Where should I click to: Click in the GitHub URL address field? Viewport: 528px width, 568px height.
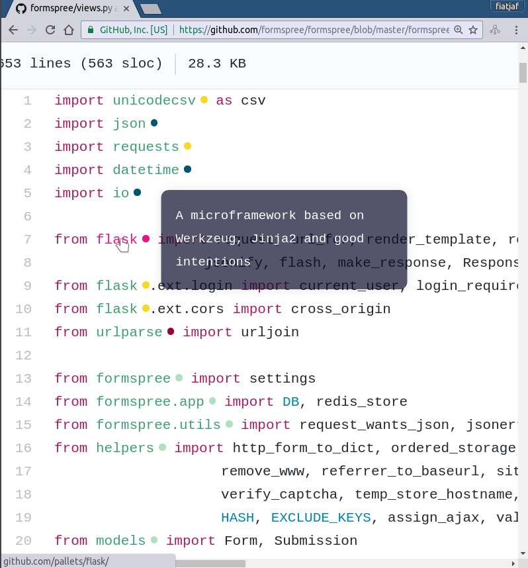(x=314, y=30)
